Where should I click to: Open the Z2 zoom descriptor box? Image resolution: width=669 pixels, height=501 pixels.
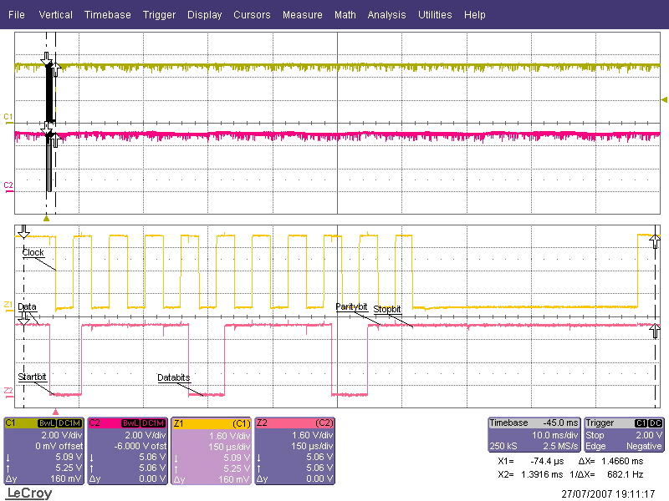(295, 451)
